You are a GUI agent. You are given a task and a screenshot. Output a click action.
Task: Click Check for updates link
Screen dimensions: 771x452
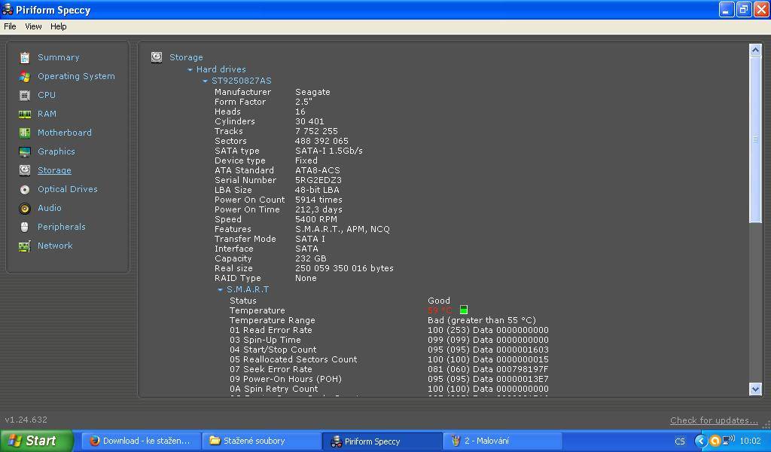714,420
